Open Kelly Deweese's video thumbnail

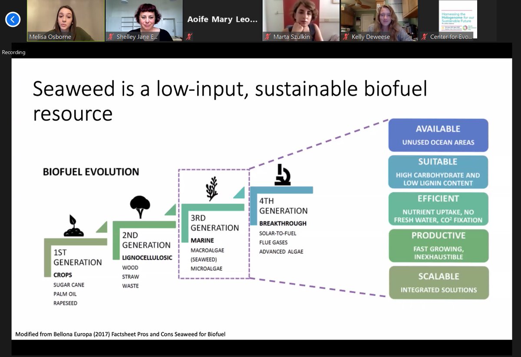pyautogui.click(x=379, y=20)
